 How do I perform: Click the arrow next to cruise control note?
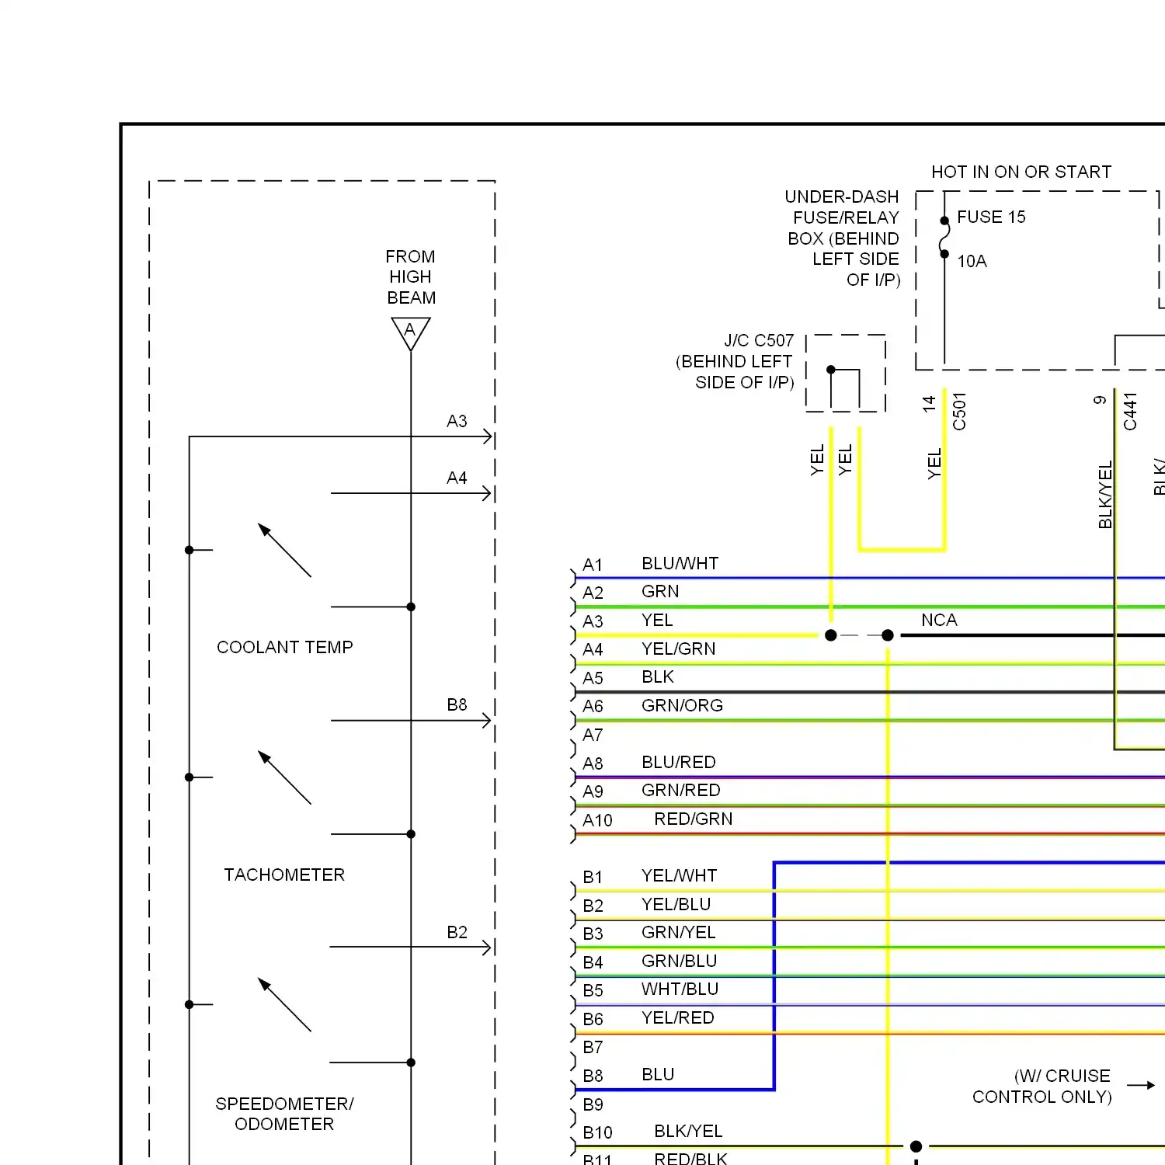[1141, 1085]
